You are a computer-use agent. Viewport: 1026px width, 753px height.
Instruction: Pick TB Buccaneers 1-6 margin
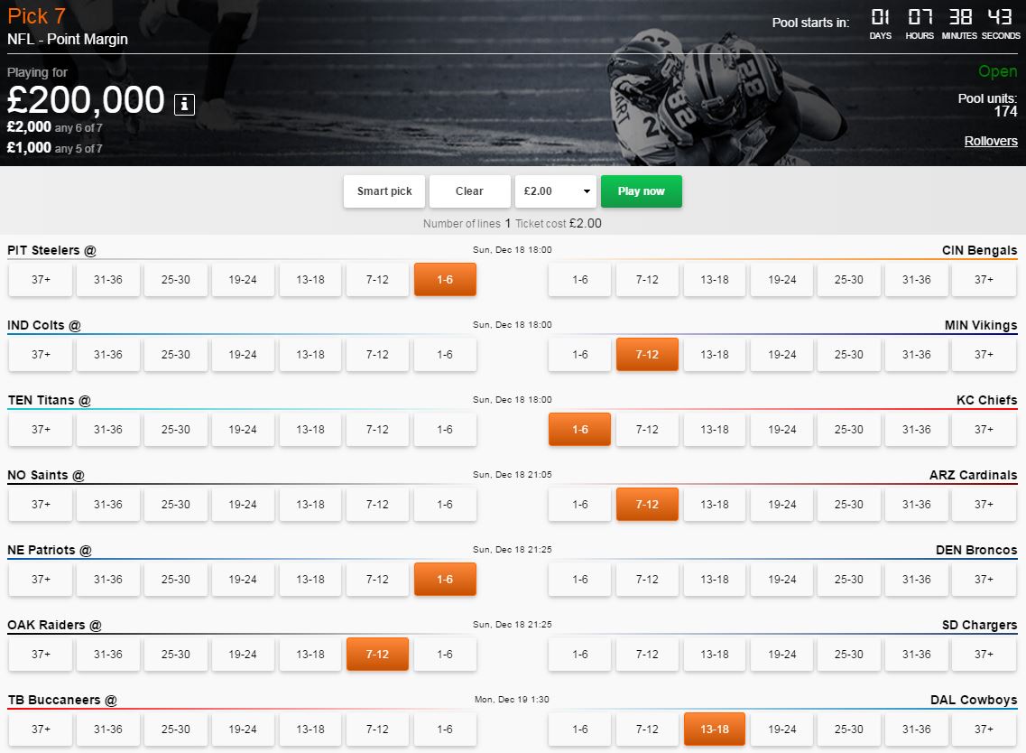pyautogui.click(x=445, y=730)
